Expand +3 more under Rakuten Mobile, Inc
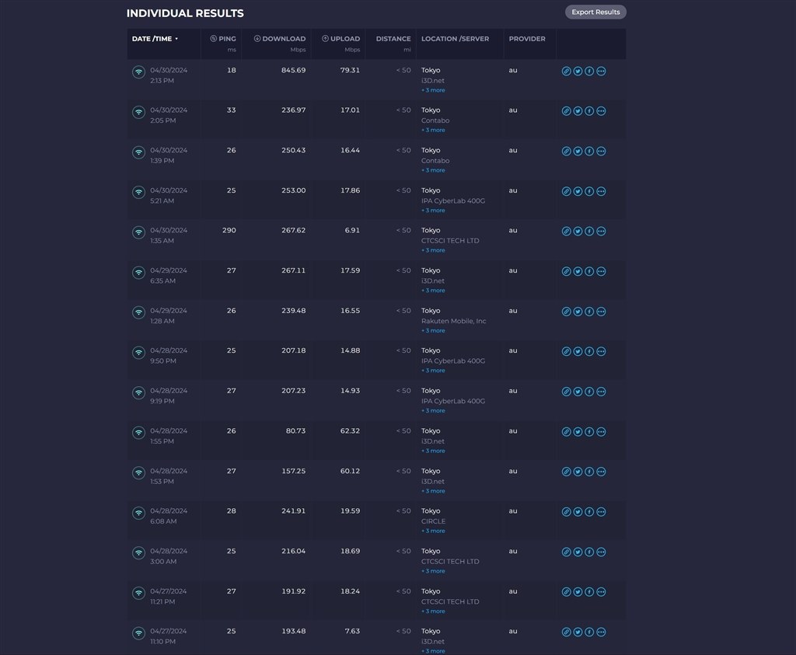 click(x=433, y=331)
